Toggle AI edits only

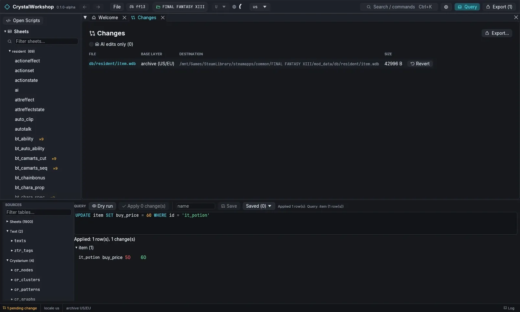pyautogui.click(x=91, y=44)
